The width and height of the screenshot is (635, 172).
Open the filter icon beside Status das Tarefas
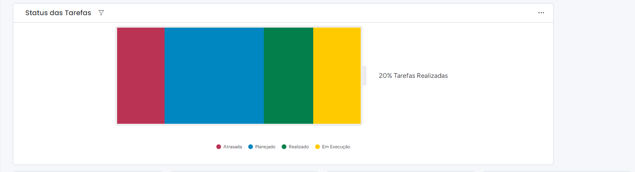pyautogui.click(x=101, y=13)
